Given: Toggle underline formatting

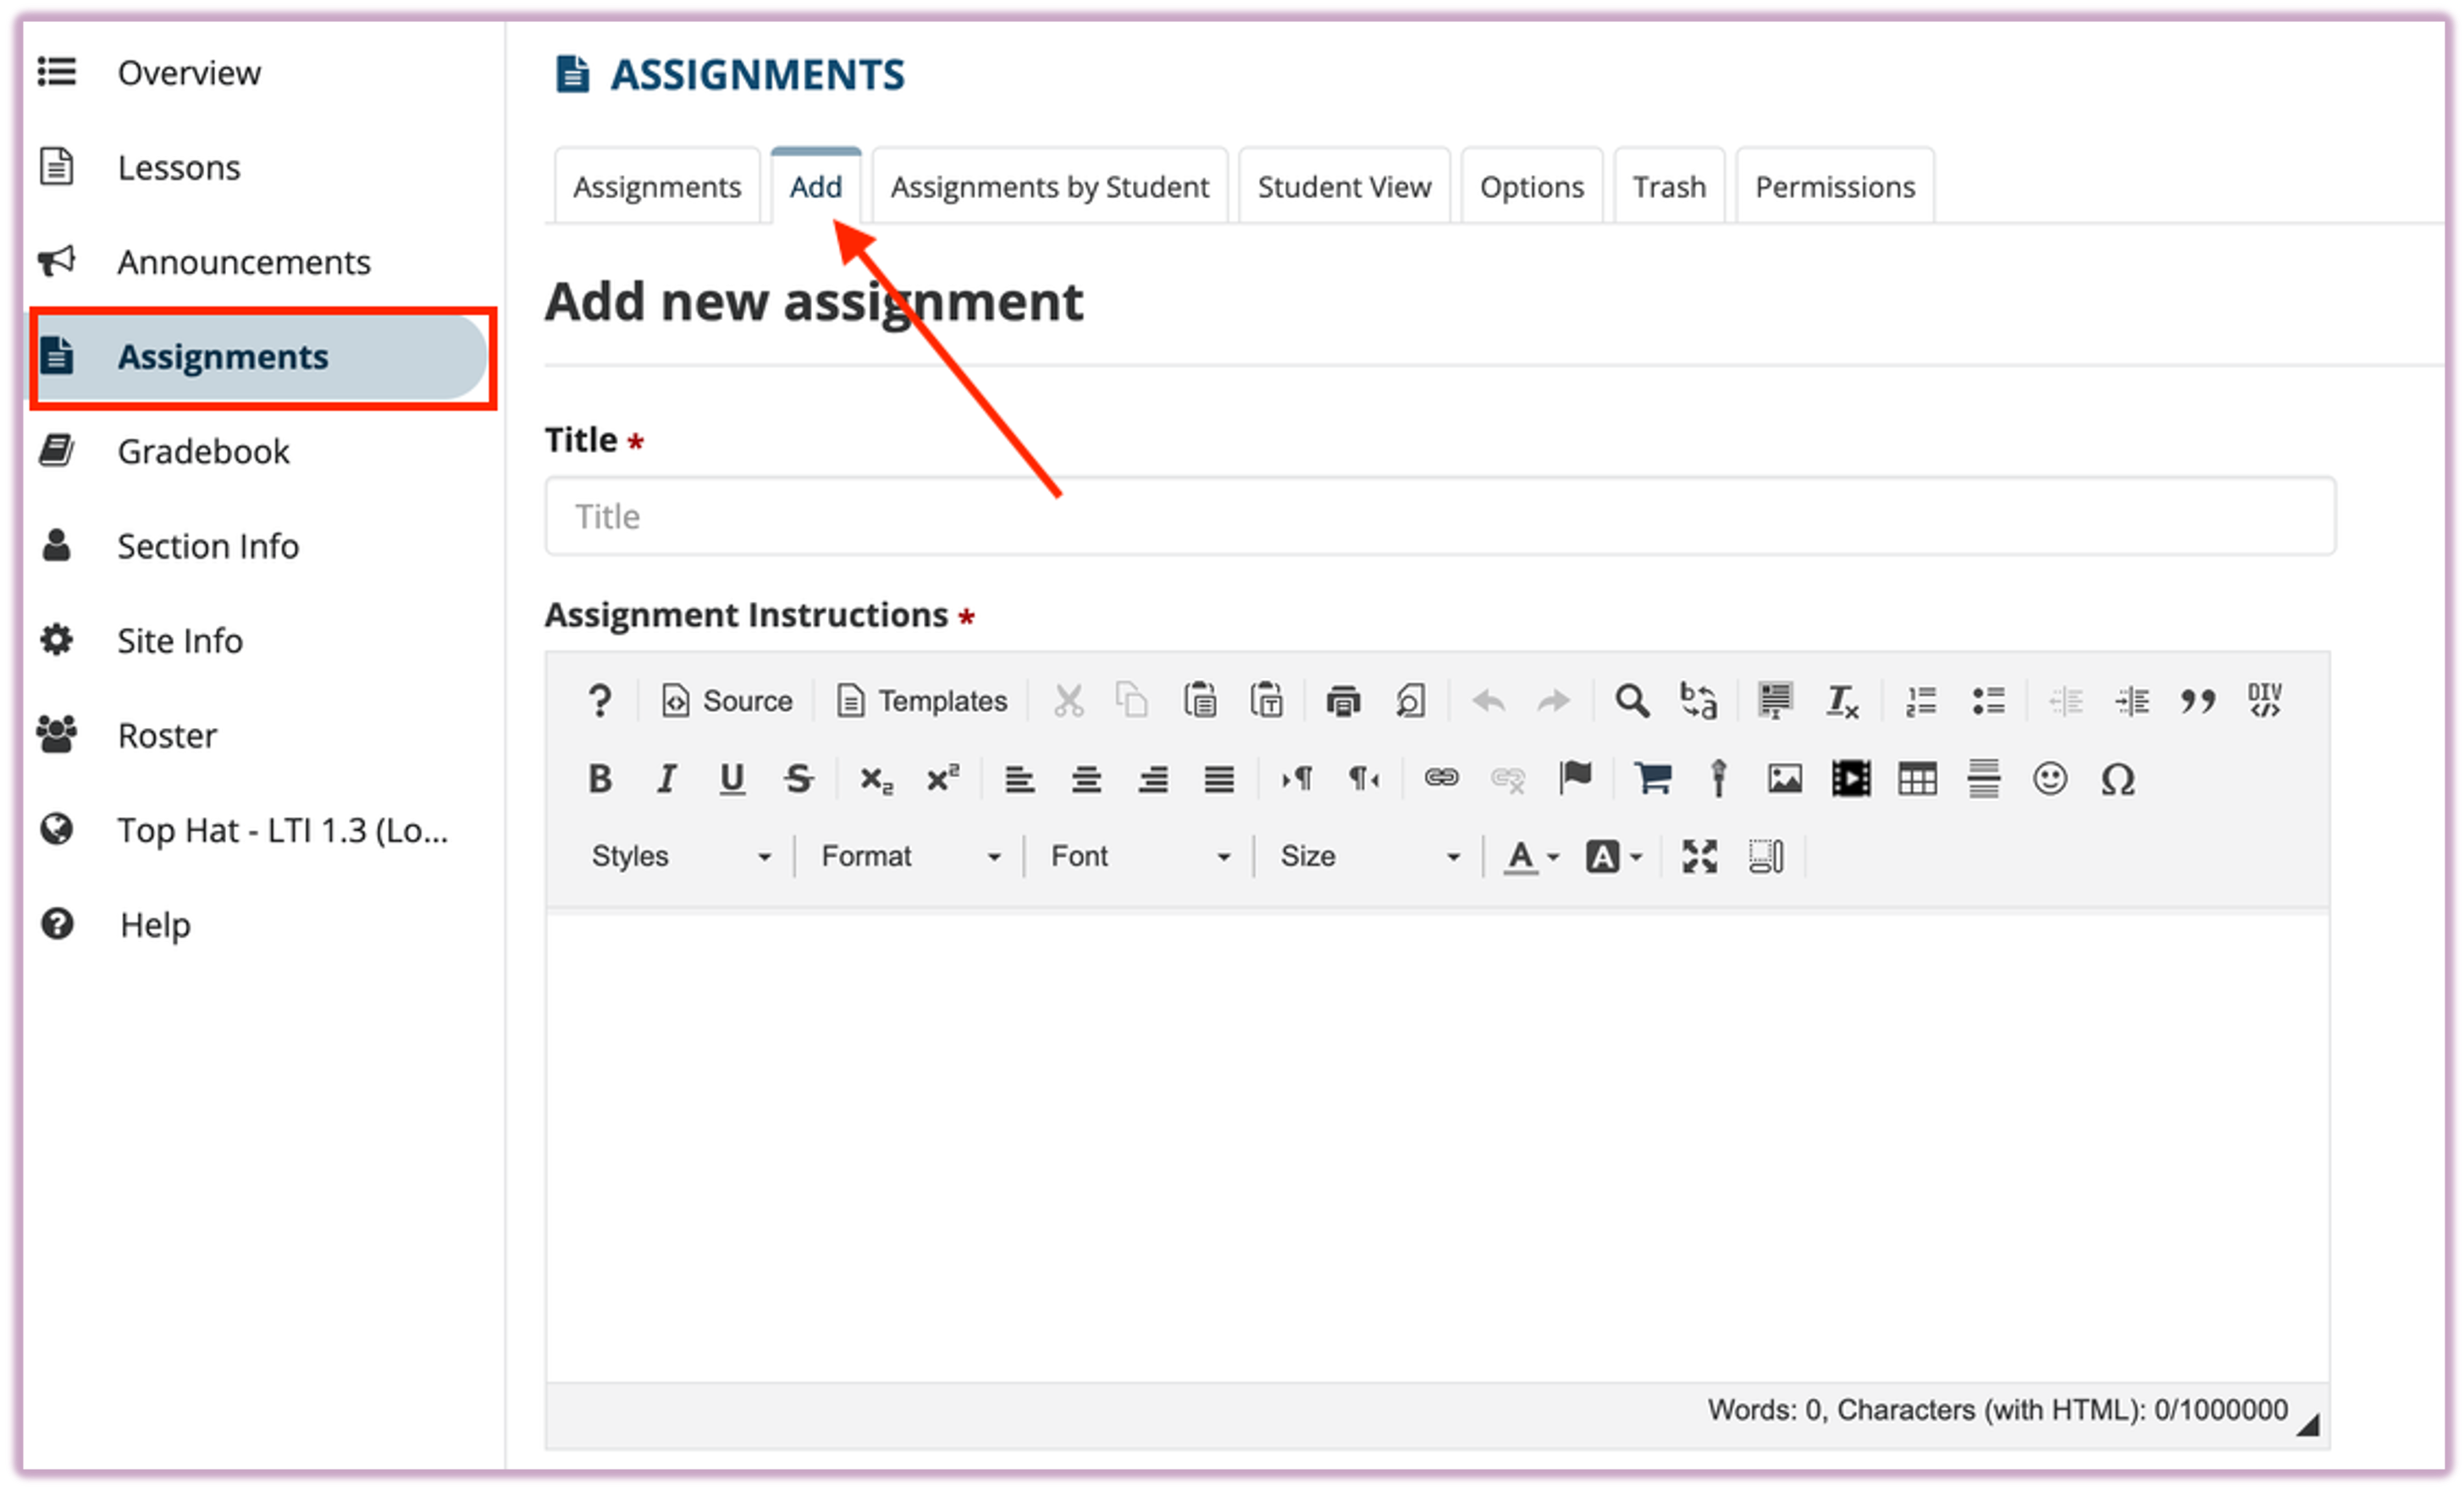Looking at the screenshot, I should (733, 779).
